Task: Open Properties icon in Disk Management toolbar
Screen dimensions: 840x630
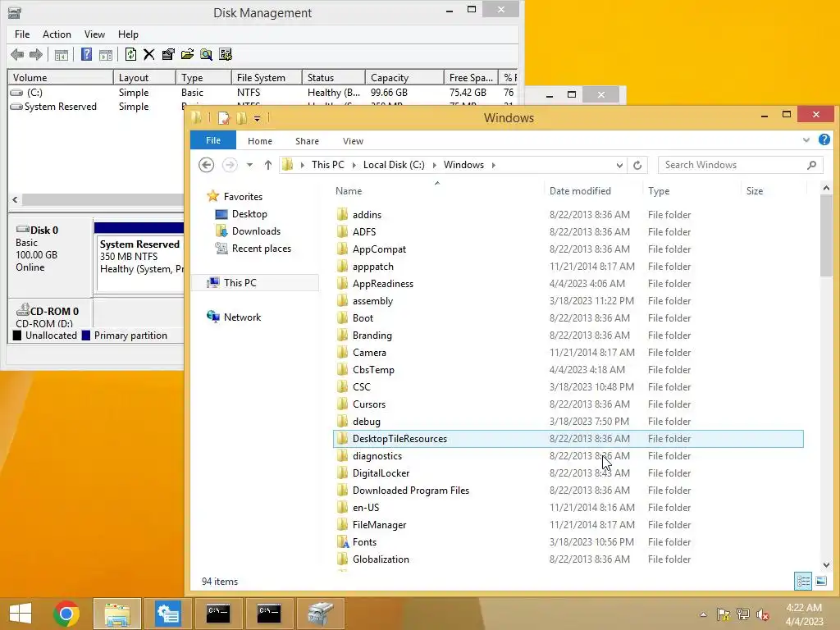Action: pos(168,54)
